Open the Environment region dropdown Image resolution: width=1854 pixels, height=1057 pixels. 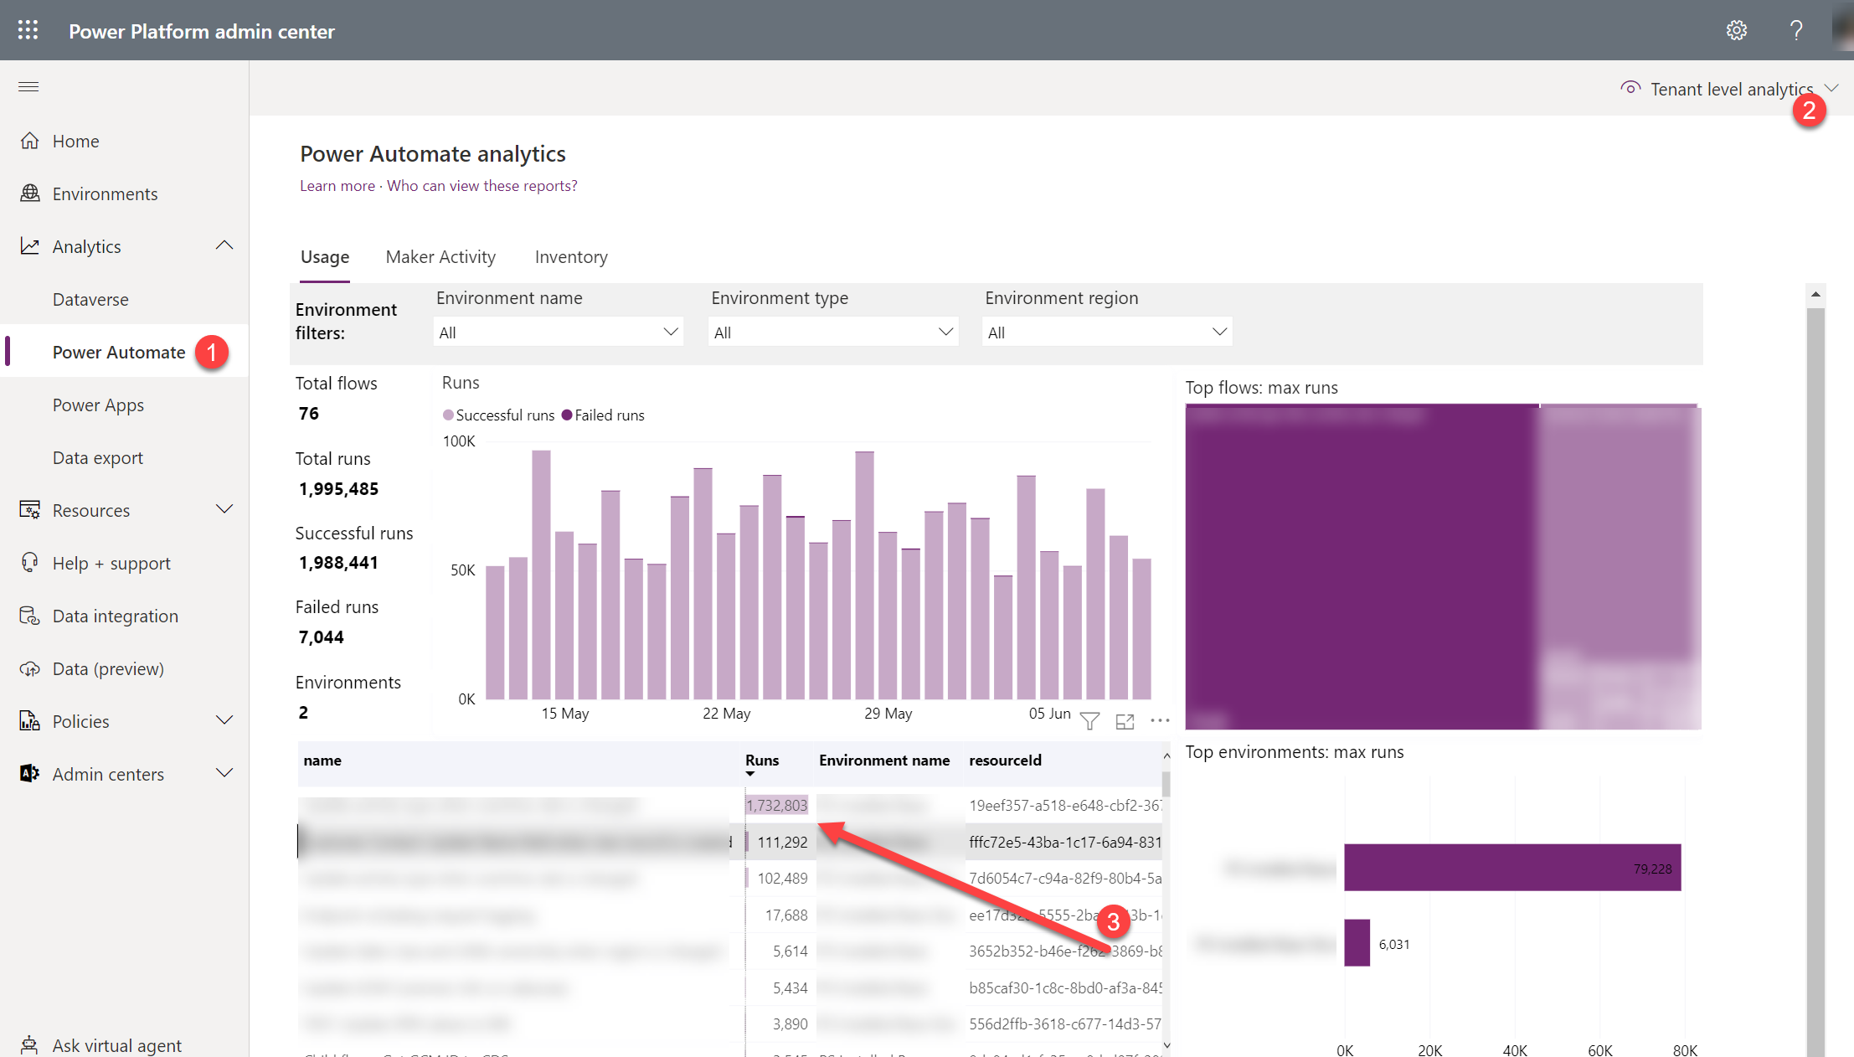(x=1106, y=333)
